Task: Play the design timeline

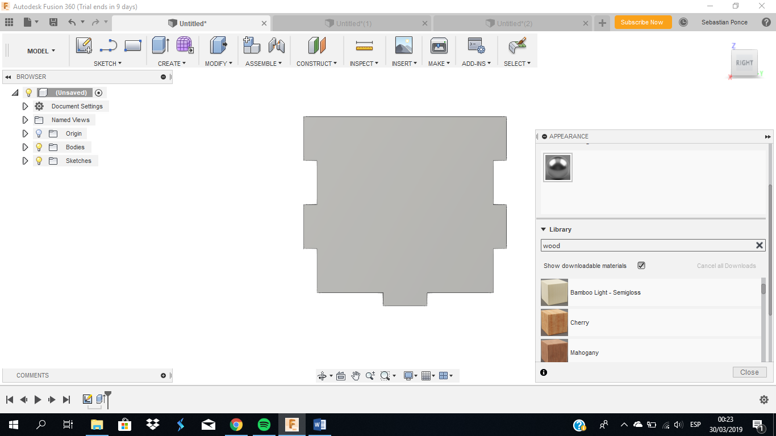Action: (x=37, y=400)
